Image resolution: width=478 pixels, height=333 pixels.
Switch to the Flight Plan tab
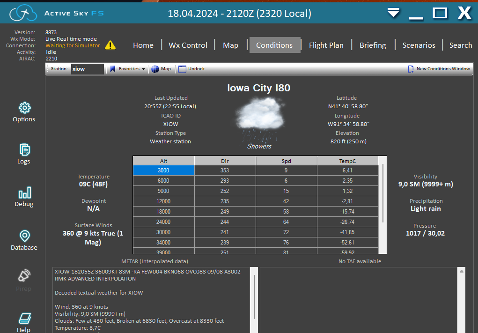coord(326,45)
